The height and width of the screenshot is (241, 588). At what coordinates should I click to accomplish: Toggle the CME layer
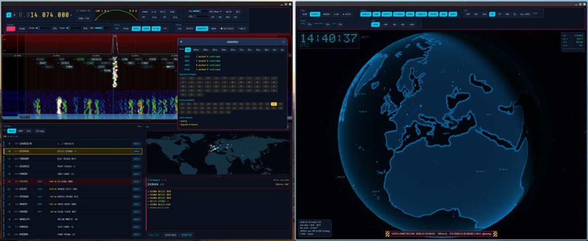pyautogui.click(x=377, y=14)
